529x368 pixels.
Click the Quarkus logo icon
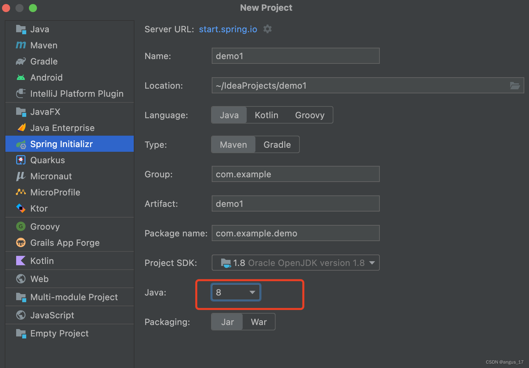tap(21, 160)
